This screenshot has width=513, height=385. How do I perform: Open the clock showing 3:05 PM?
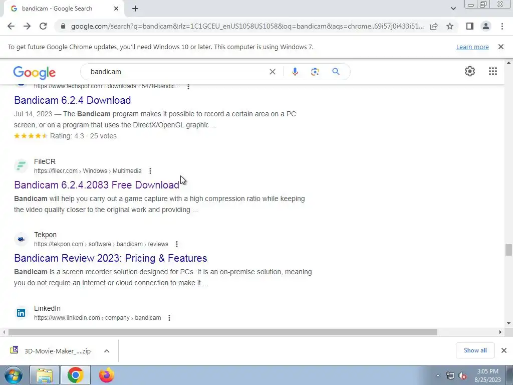click(x=487, y=375)
